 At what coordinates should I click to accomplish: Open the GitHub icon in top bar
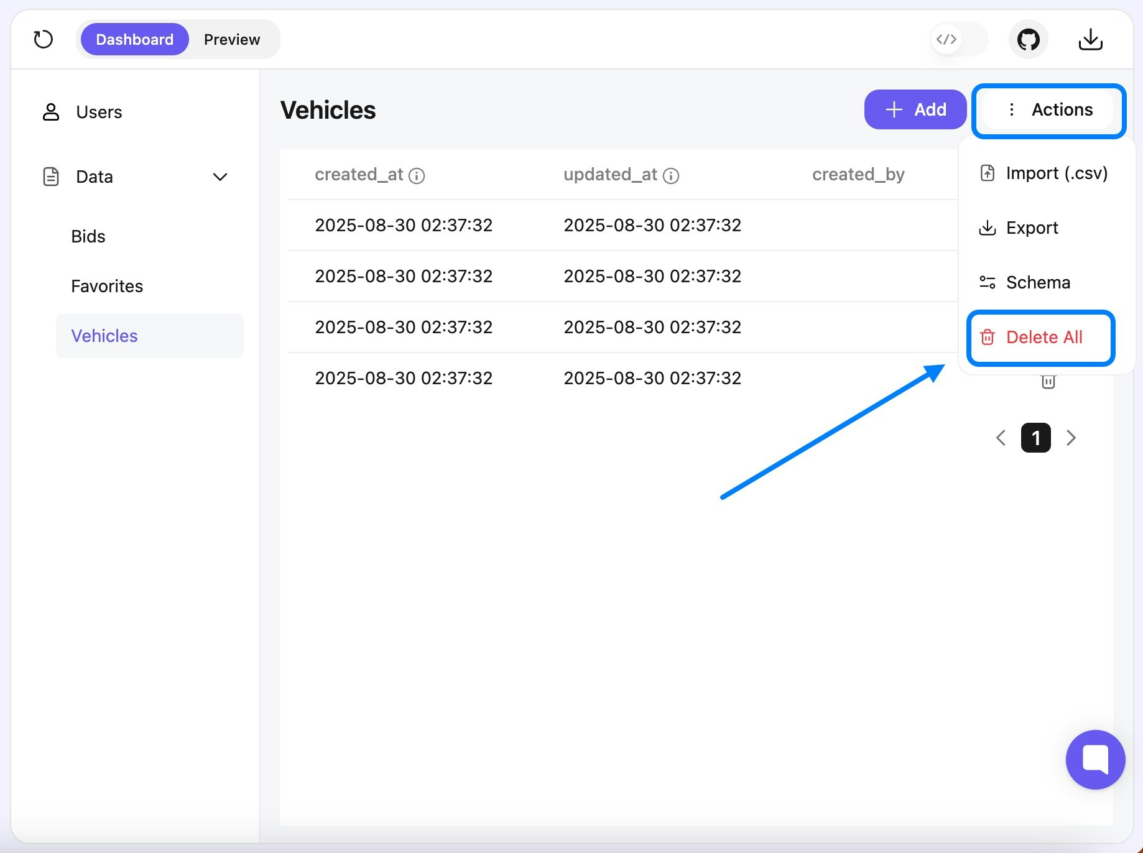[1027, 39]
